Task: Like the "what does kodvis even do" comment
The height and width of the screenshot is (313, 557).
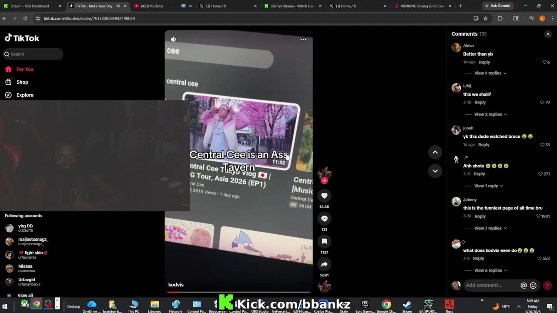Action: [x=540, y=258]
